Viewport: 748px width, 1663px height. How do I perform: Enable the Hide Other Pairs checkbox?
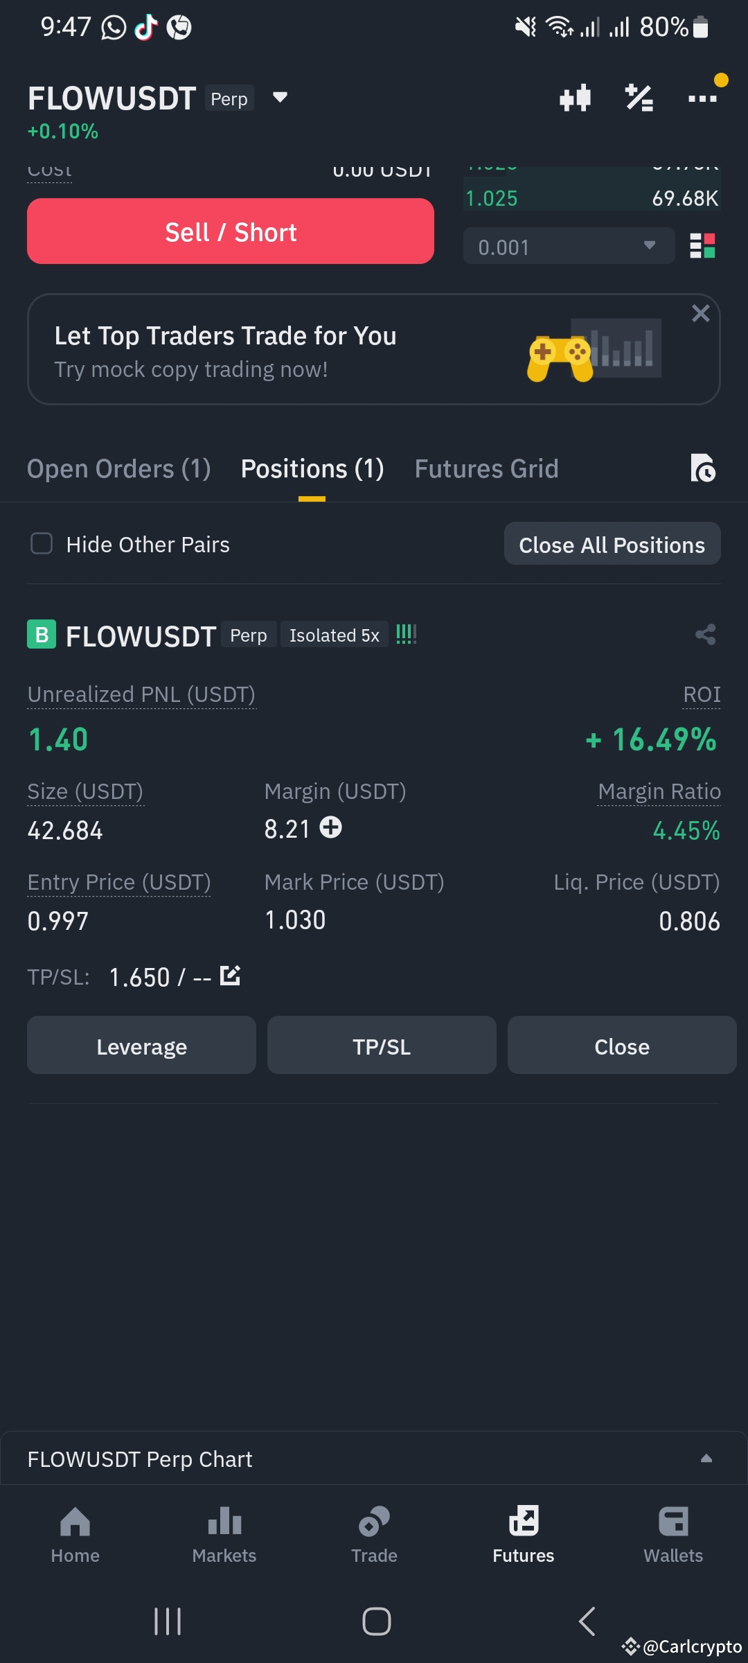click(x=42, y=544)
